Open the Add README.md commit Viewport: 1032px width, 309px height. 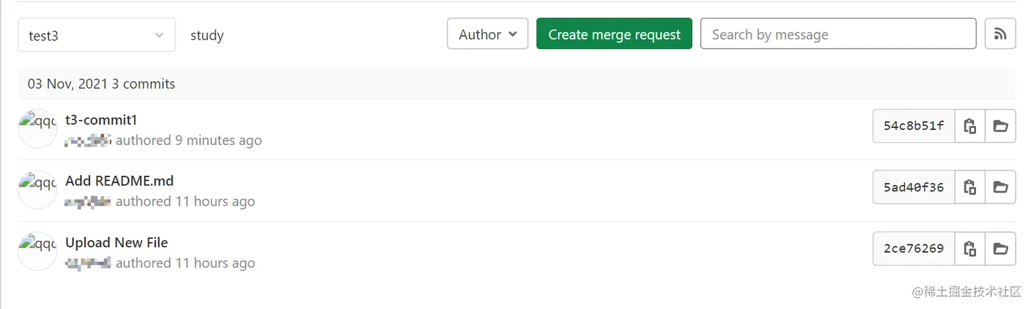pyautogui.click(x=119, y=181)
